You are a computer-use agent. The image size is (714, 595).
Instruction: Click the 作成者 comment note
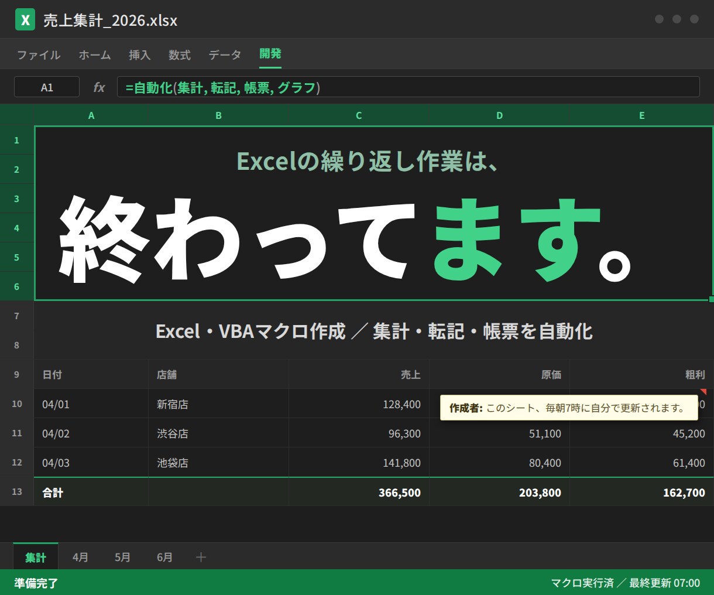(569, 408)
